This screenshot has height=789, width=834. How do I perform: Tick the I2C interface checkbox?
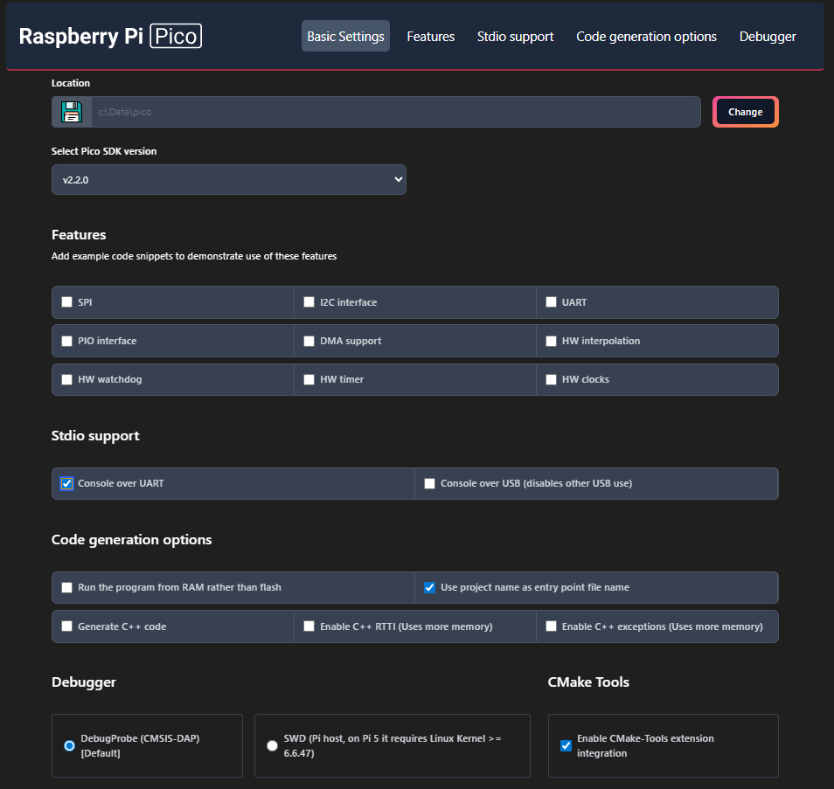[x=309, y=302]
